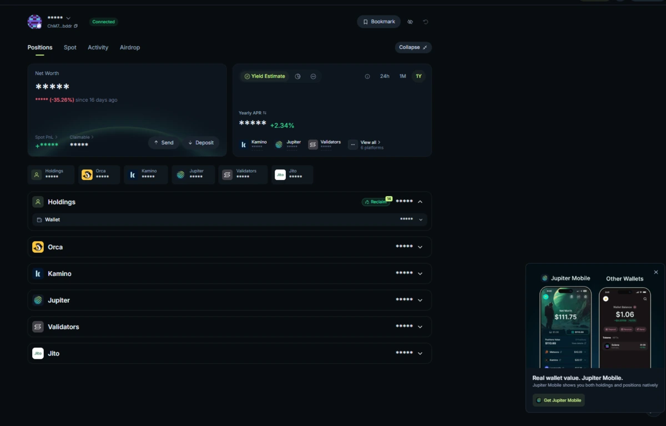Viewport: 666px width, 426px height.
Task: Expand the Wallet row chevron
Action: point(421,220)
